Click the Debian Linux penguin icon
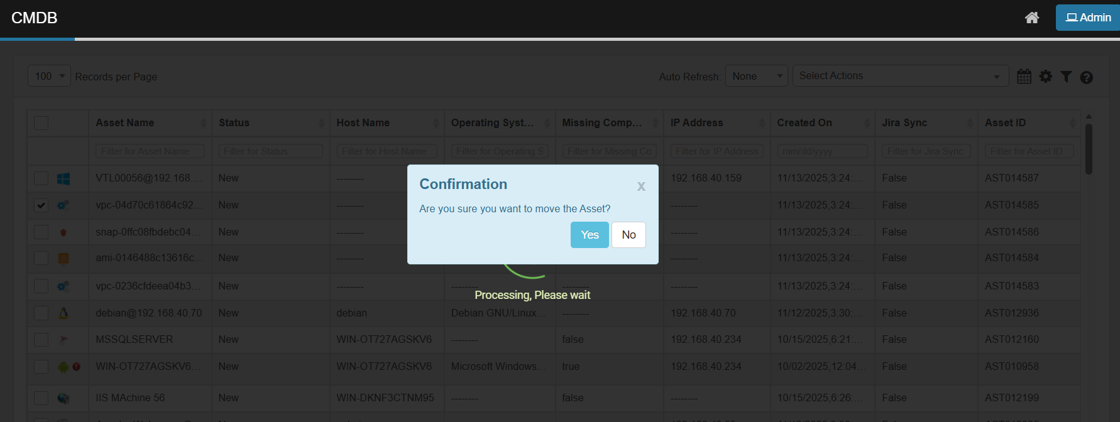The width and height of the screenshot is (1120, 422). [x=63, y=313]
